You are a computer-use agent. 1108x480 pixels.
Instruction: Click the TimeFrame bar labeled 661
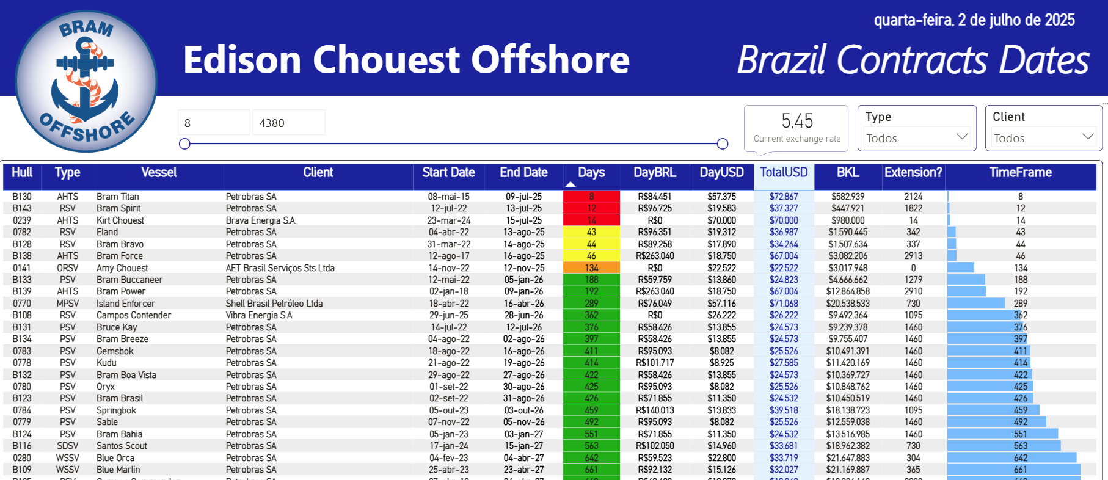pyautogui.click(x=1013, y=470)
